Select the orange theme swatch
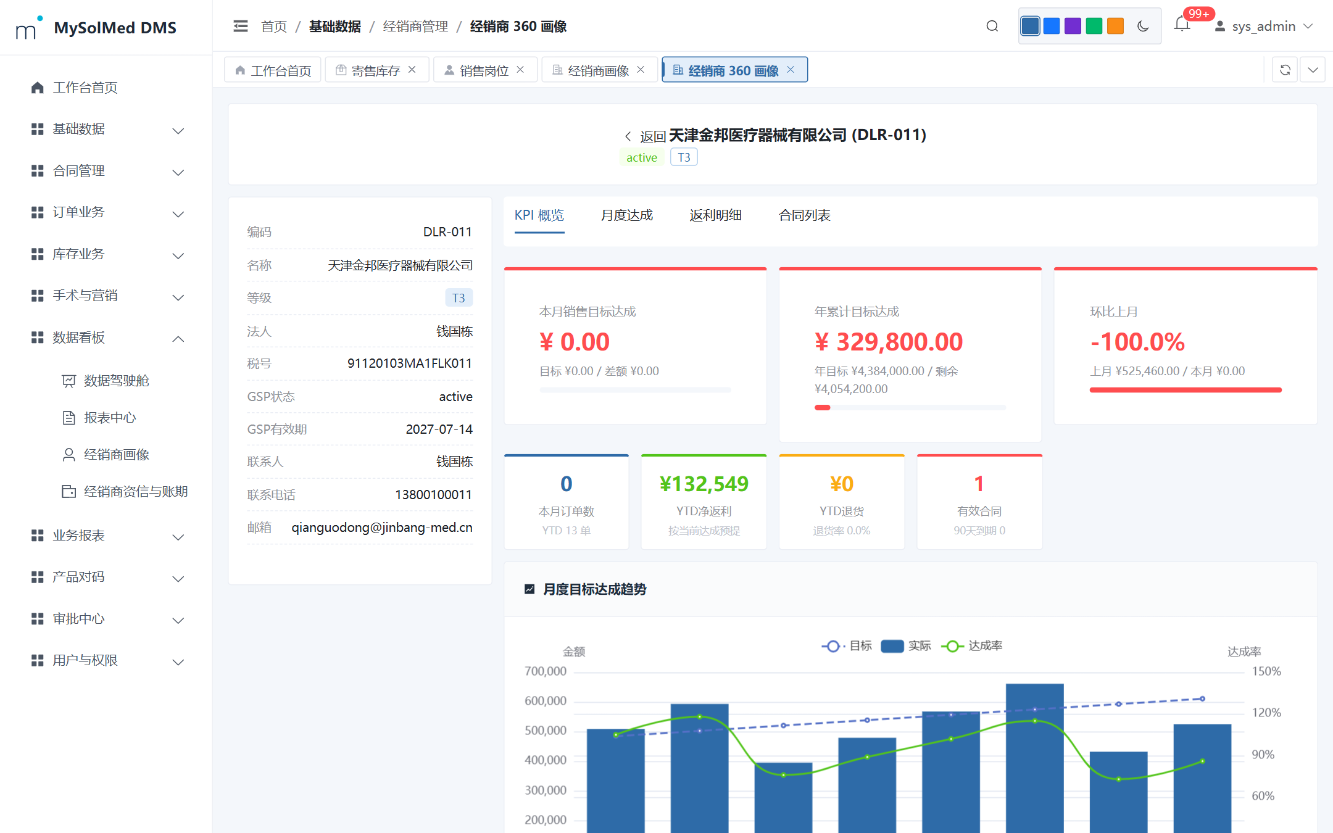The width and height of the screenshot is (1333, 833). click(1115, 26)
